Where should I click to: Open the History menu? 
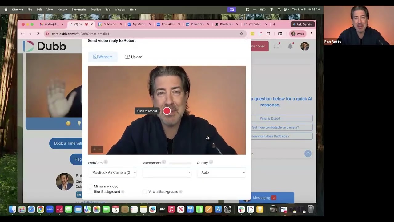62,10
